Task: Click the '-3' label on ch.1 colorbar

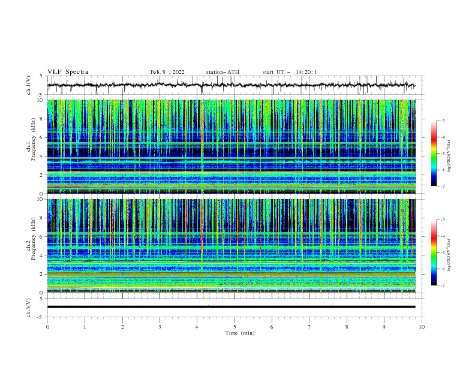Action: [442, 121]
